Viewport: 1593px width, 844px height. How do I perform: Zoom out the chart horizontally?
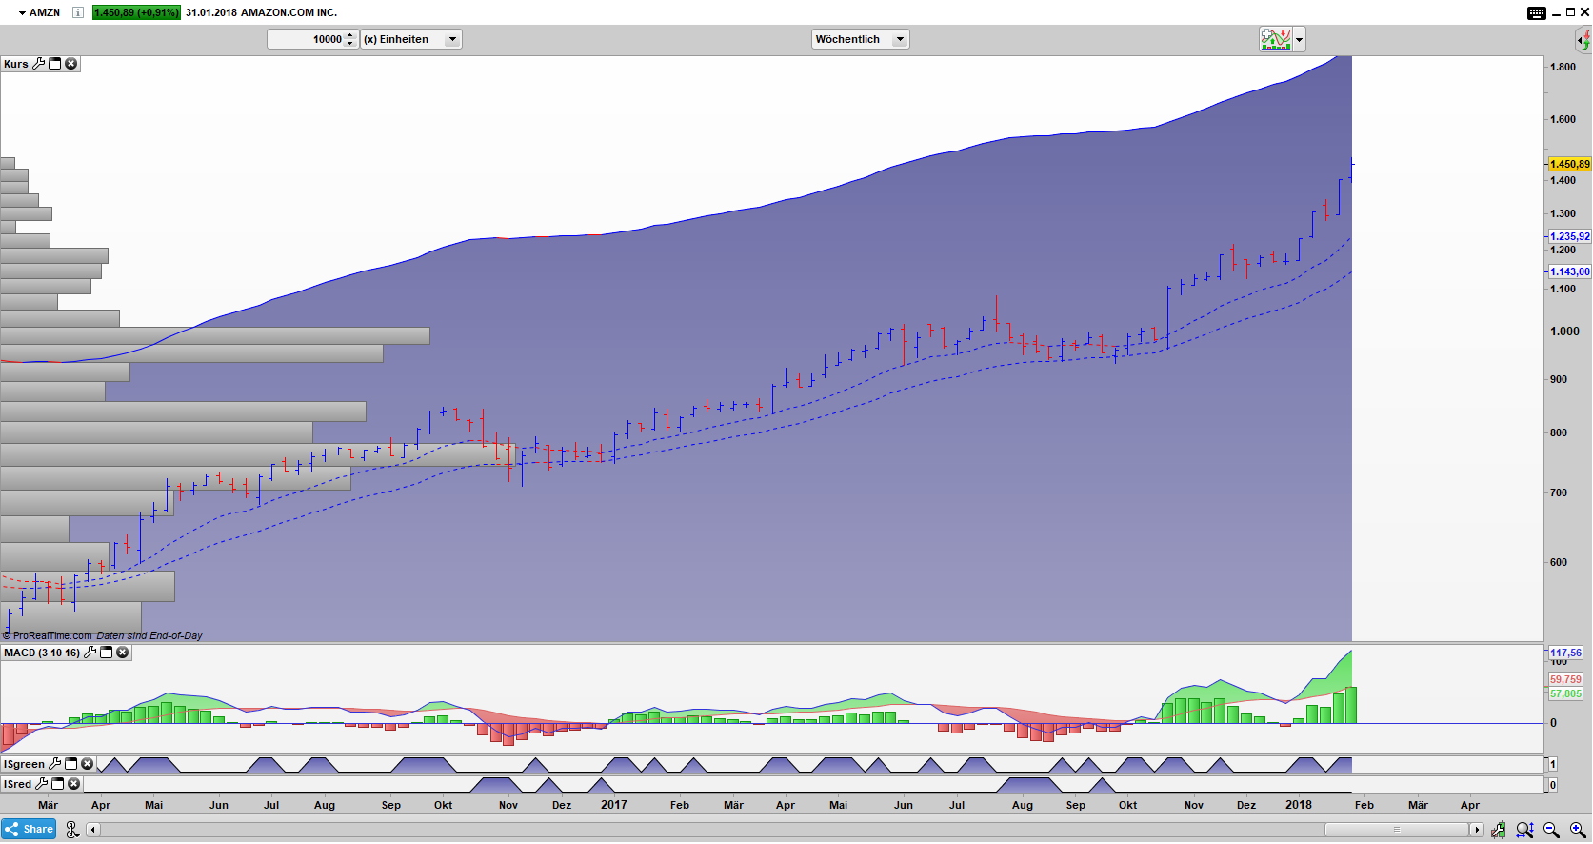click(1551, 830)
